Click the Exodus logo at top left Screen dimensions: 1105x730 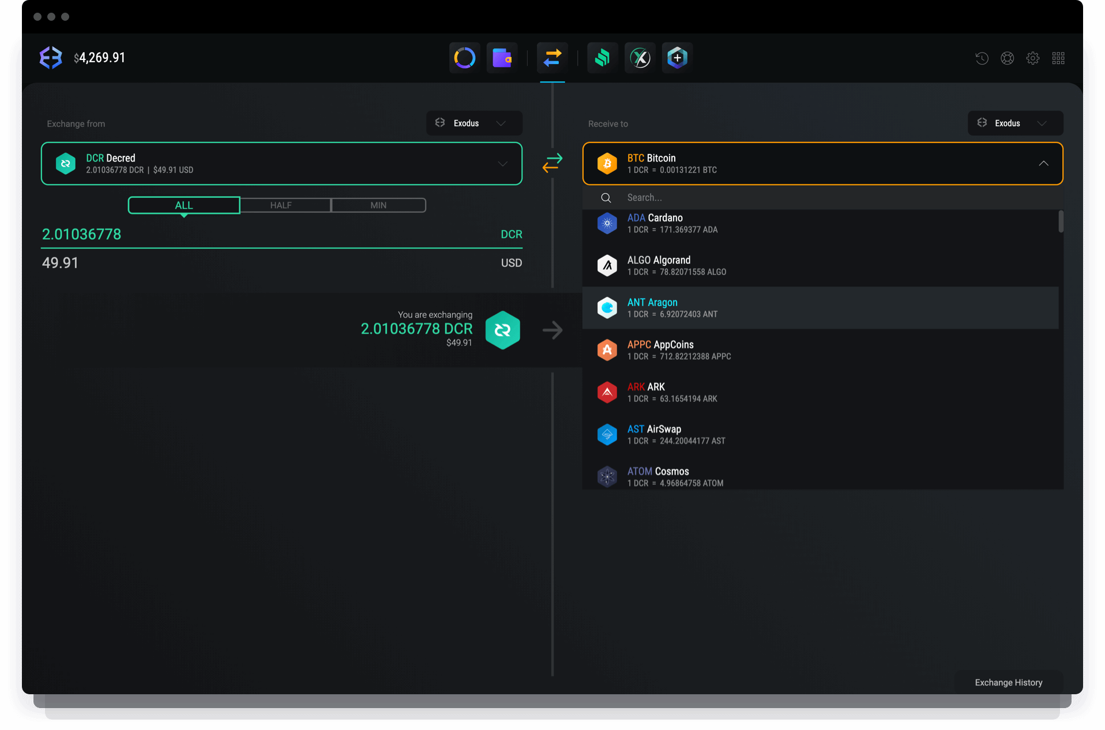51,58
